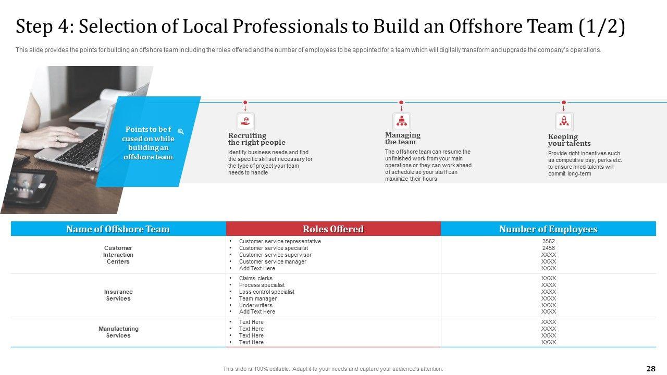
Task: Click the 'Keeping your talents' heading
Action: click(570, 140)
